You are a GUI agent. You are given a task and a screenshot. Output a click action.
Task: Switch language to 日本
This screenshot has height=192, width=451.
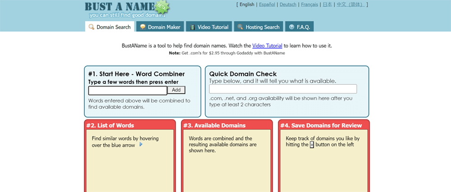327,5
